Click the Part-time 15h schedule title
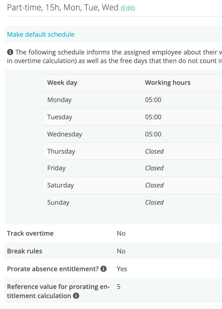222x309 pixels. [63, 7]
